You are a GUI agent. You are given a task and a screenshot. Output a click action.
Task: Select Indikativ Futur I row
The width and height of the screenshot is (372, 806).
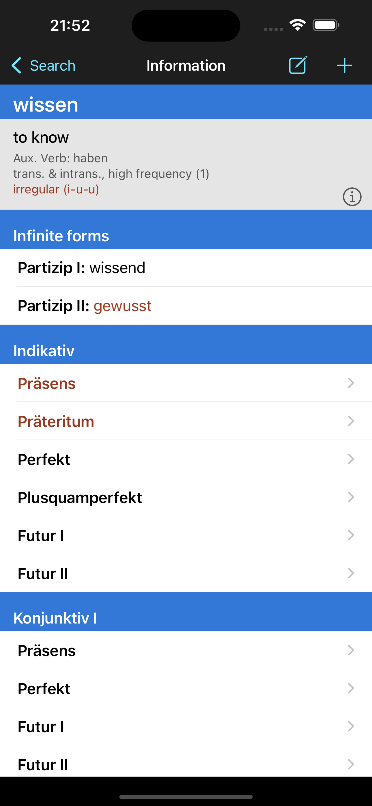[x=186, y=535]
